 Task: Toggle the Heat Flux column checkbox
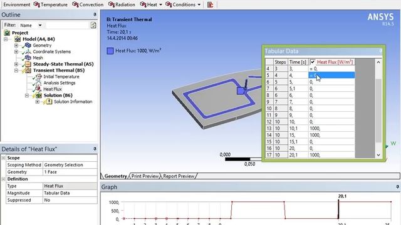tap(313, 62)
